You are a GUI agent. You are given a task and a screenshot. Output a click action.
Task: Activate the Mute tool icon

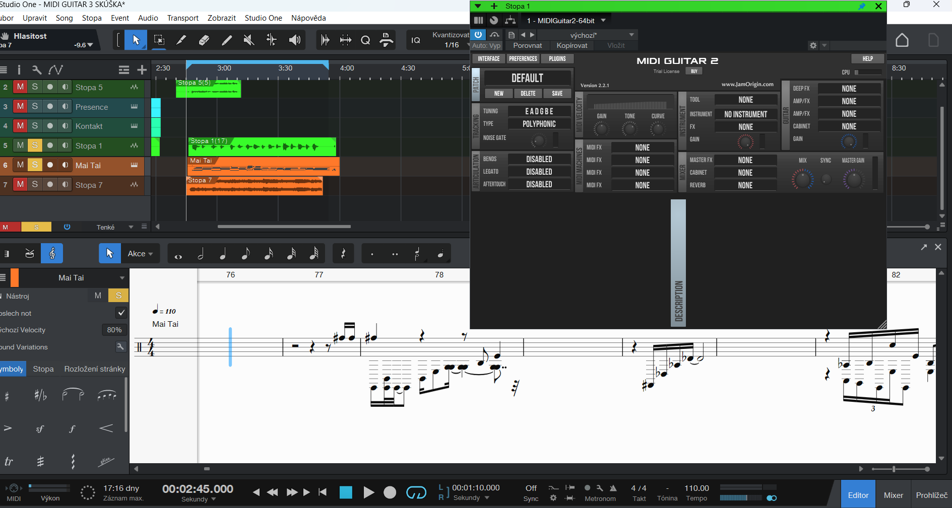click(x=248, y=40)
